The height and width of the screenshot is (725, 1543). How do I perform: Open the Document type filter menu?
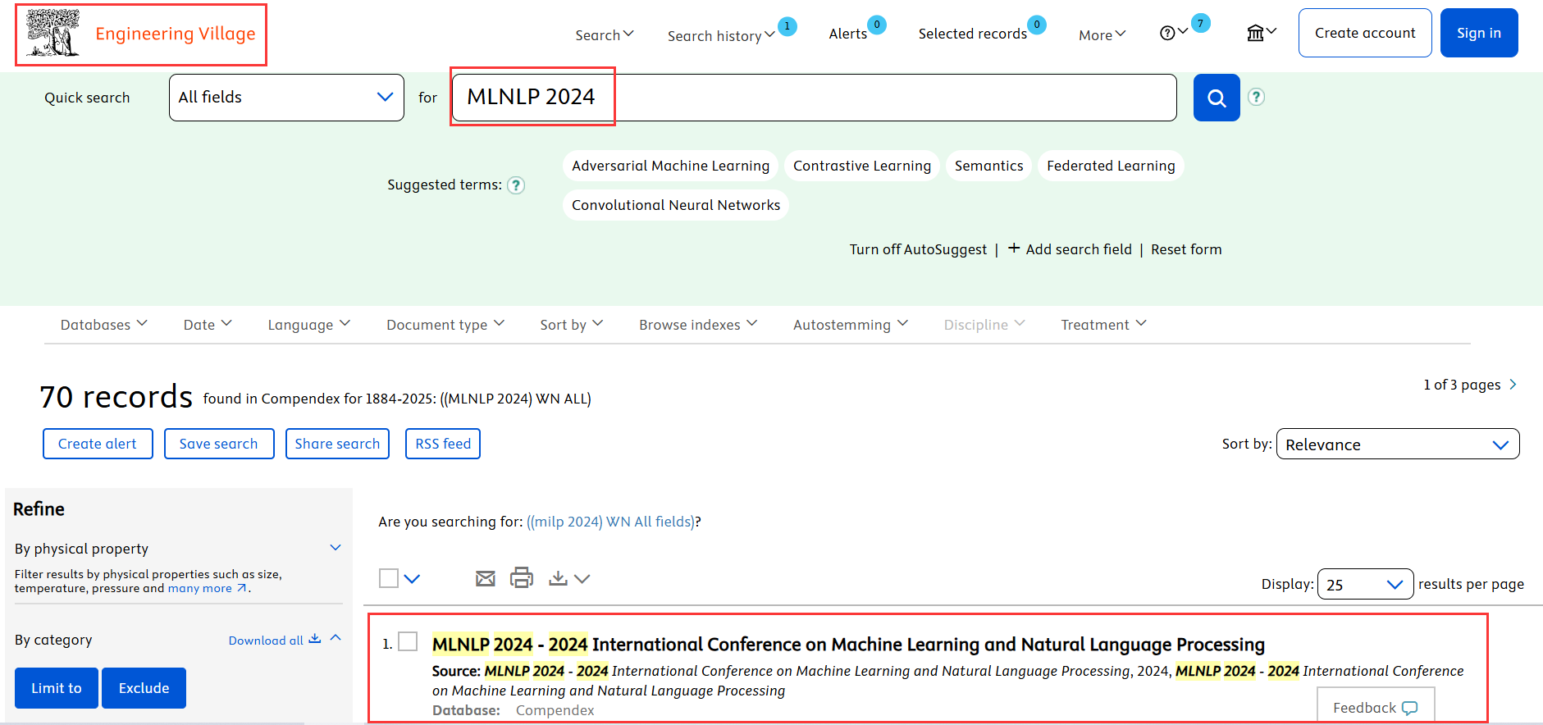tap(445, 325)
